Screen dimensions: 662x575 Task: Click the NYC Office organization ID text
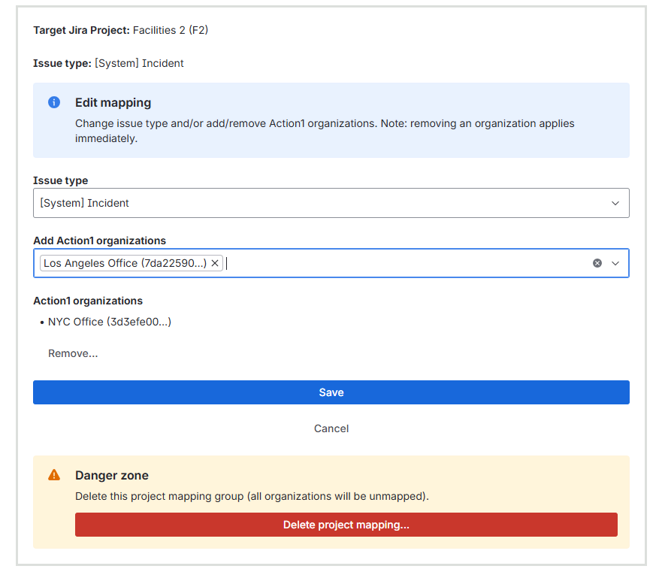(x=128, y=322)
